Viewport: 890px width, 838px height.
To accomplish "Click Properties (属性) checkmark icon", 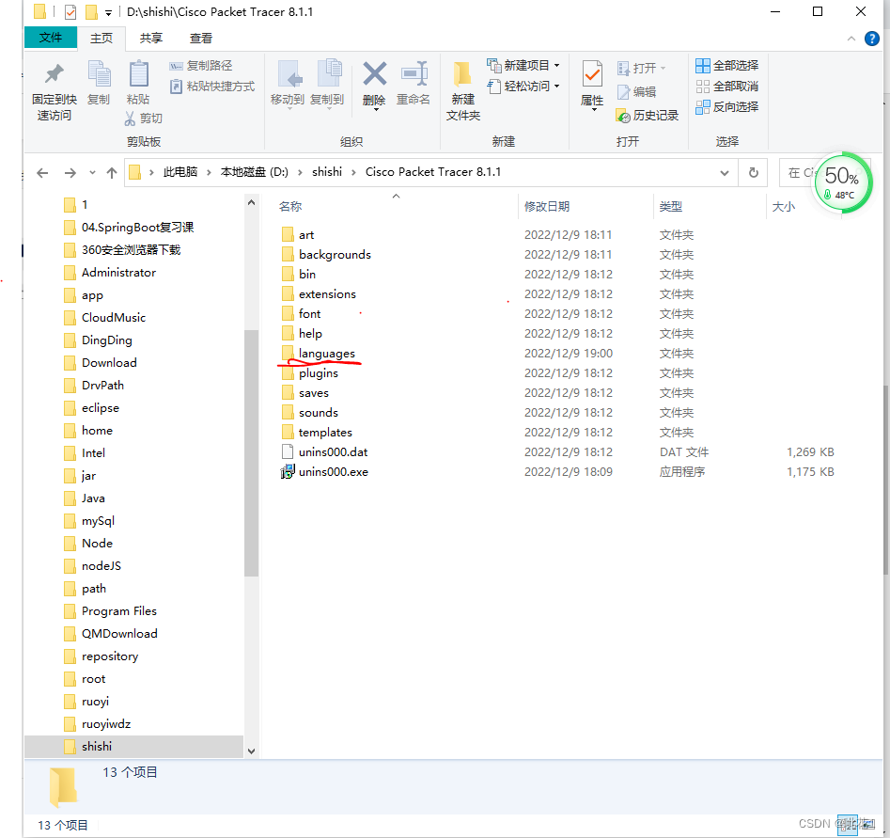I will pyautogui.click(x=592, y=74).
